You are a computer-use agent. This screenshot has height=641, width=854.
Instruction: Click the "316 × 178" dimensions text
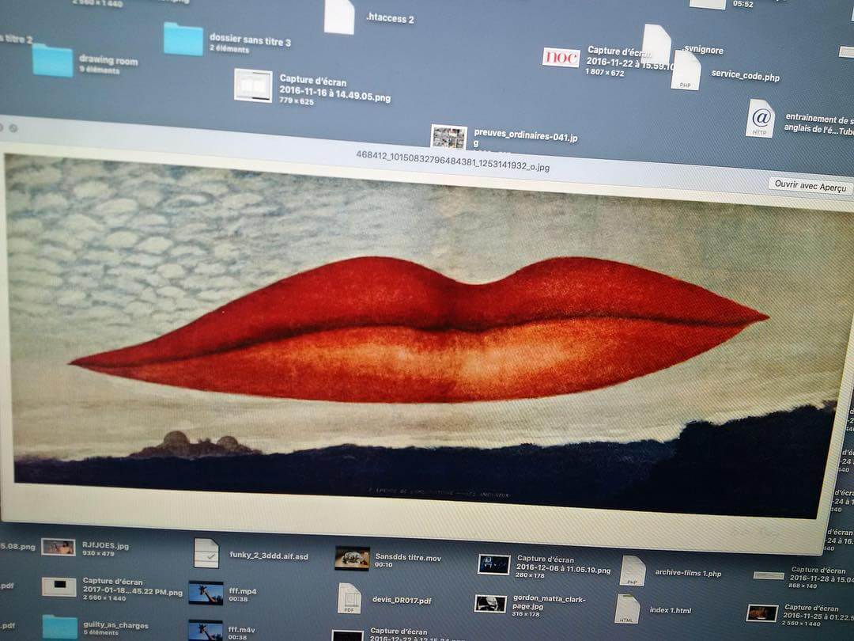[527, 614]
